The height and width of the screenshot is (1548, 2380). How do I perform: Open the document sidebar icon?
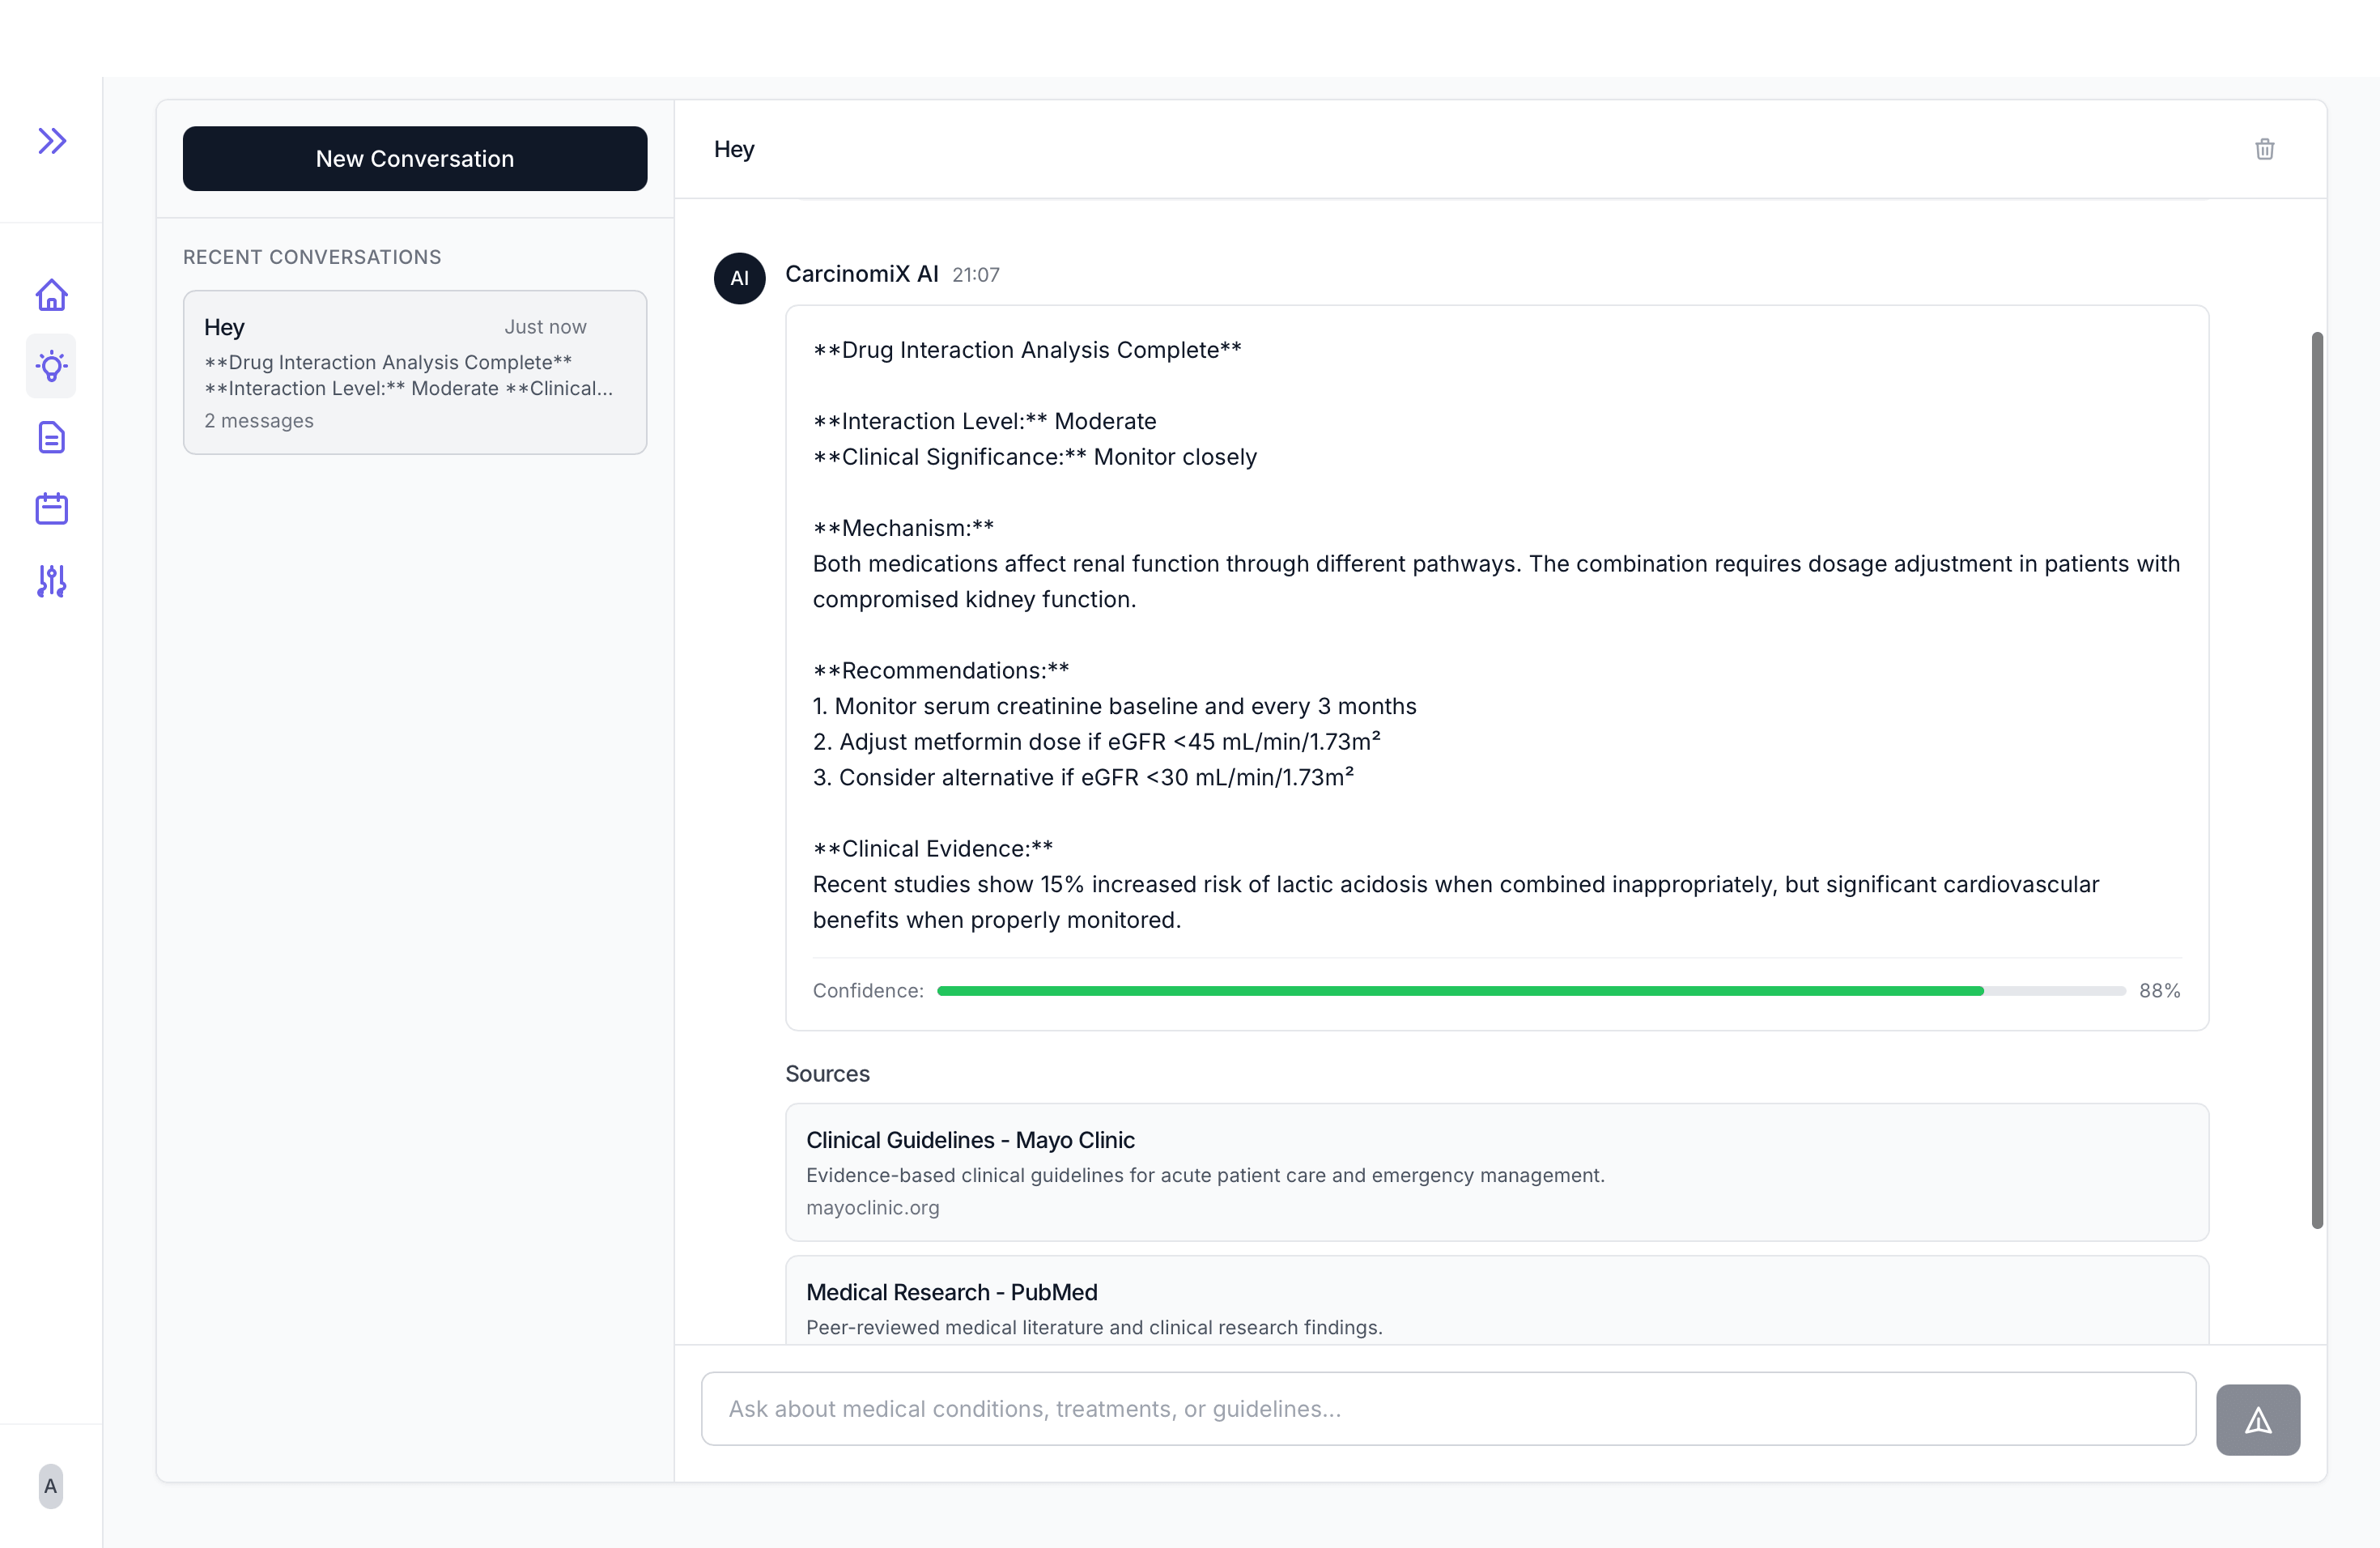coord(52,438)
